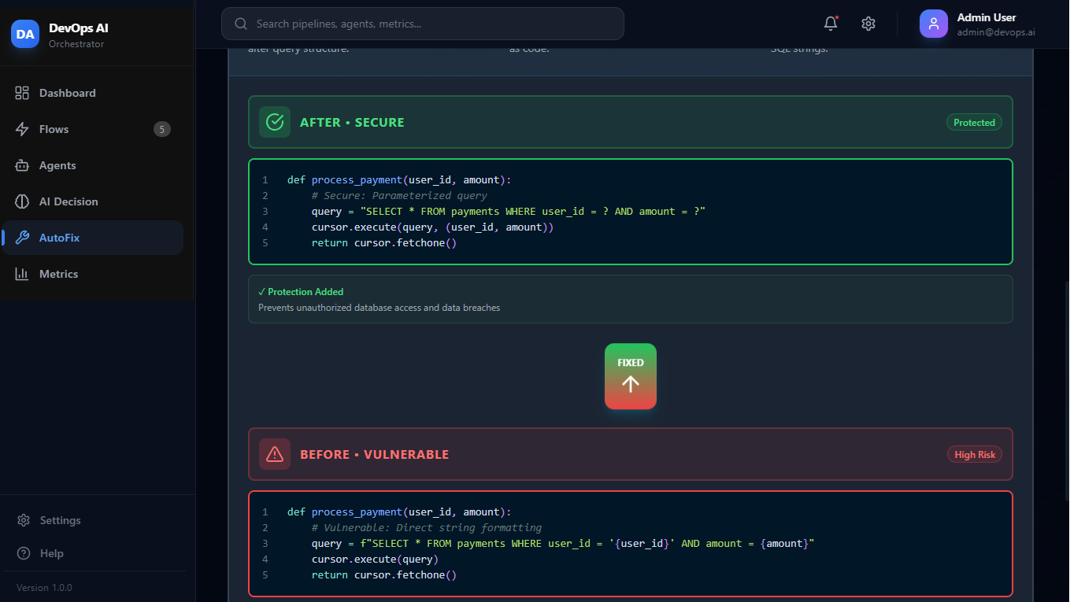Click the Admin User avatar
Image resolution: width=1070 pixels, height=602 pixels.
tap(934, 24)
